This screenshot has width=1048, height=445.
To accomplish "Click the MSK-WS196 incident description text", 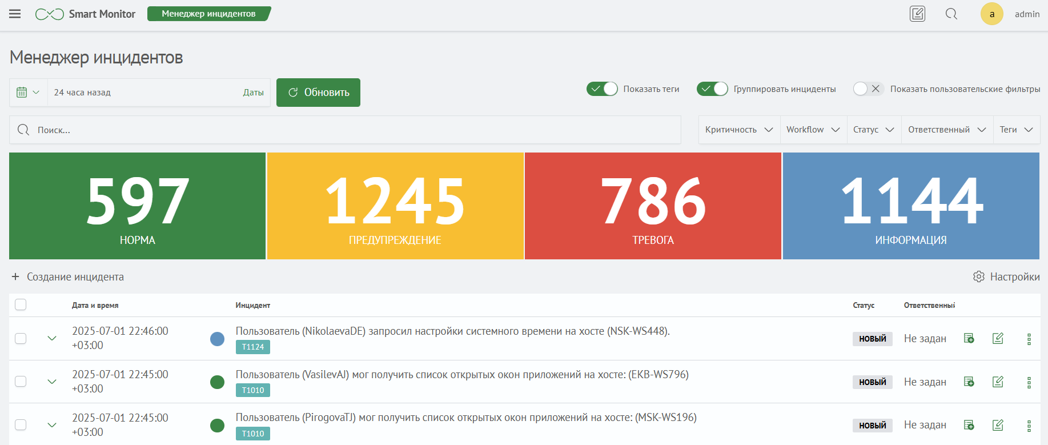I will (466, 418).
